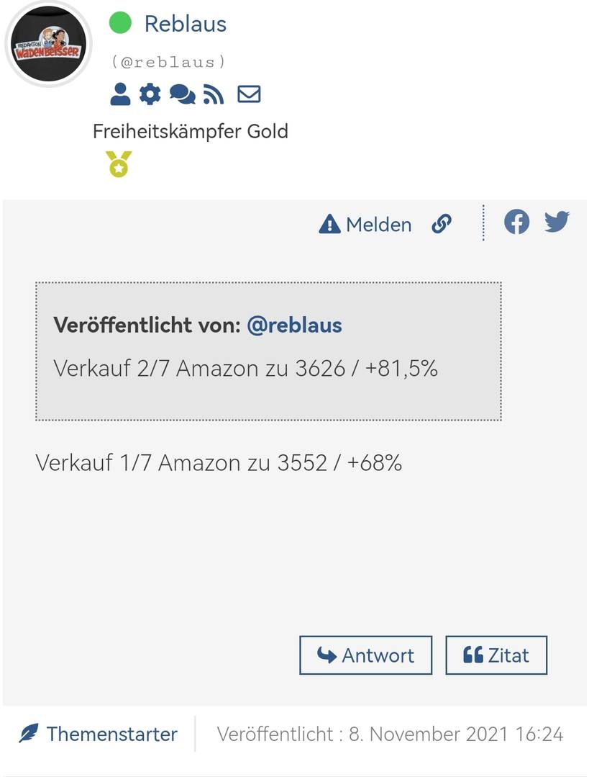
Task: Send a message via the envelope icon
Action: 249,94
